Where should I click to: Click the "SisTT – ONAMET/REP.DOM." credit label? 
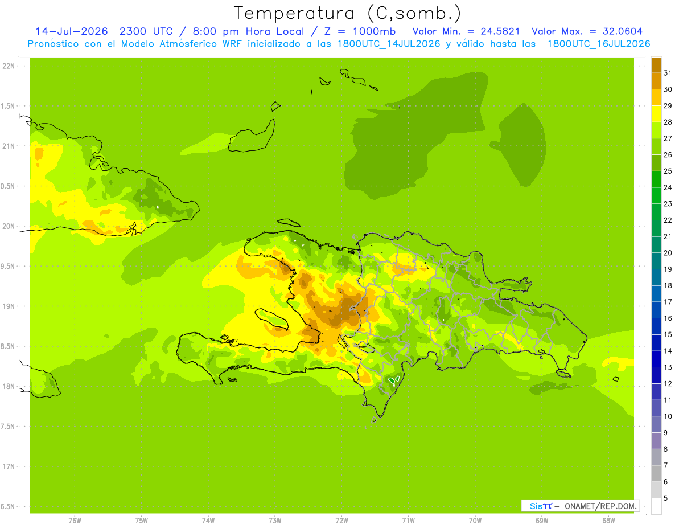(581, 506)
